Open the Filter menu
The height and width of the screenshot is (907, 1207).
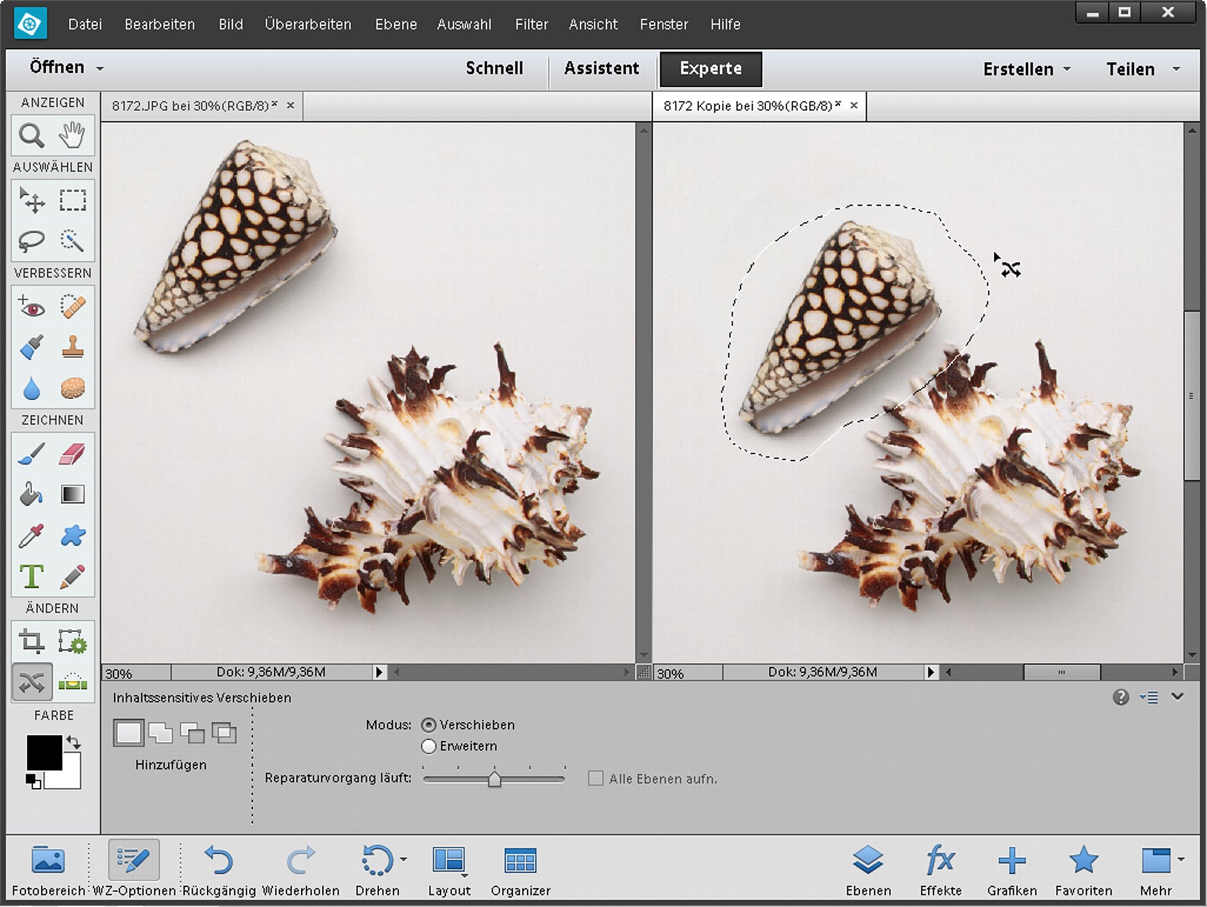[531, 25]
